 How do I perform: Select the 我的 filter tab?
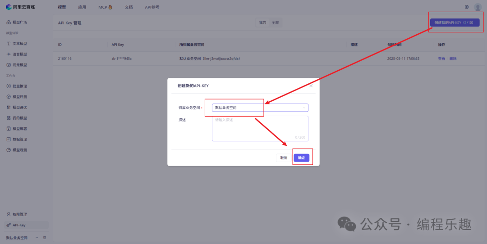click(262, 23)
